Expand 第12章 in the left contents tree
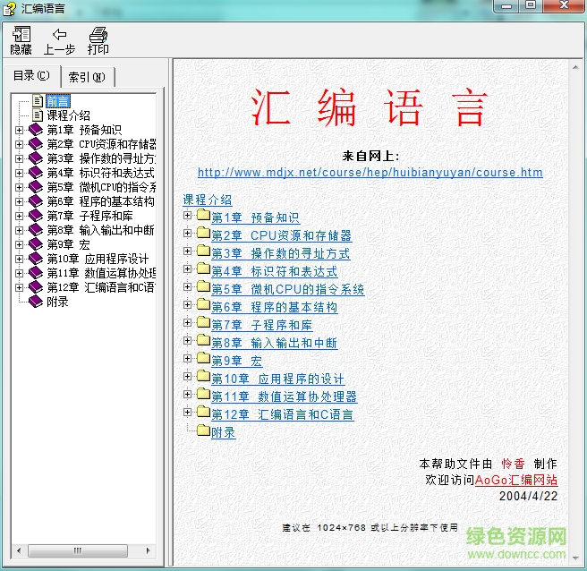 tap(19, 287)
